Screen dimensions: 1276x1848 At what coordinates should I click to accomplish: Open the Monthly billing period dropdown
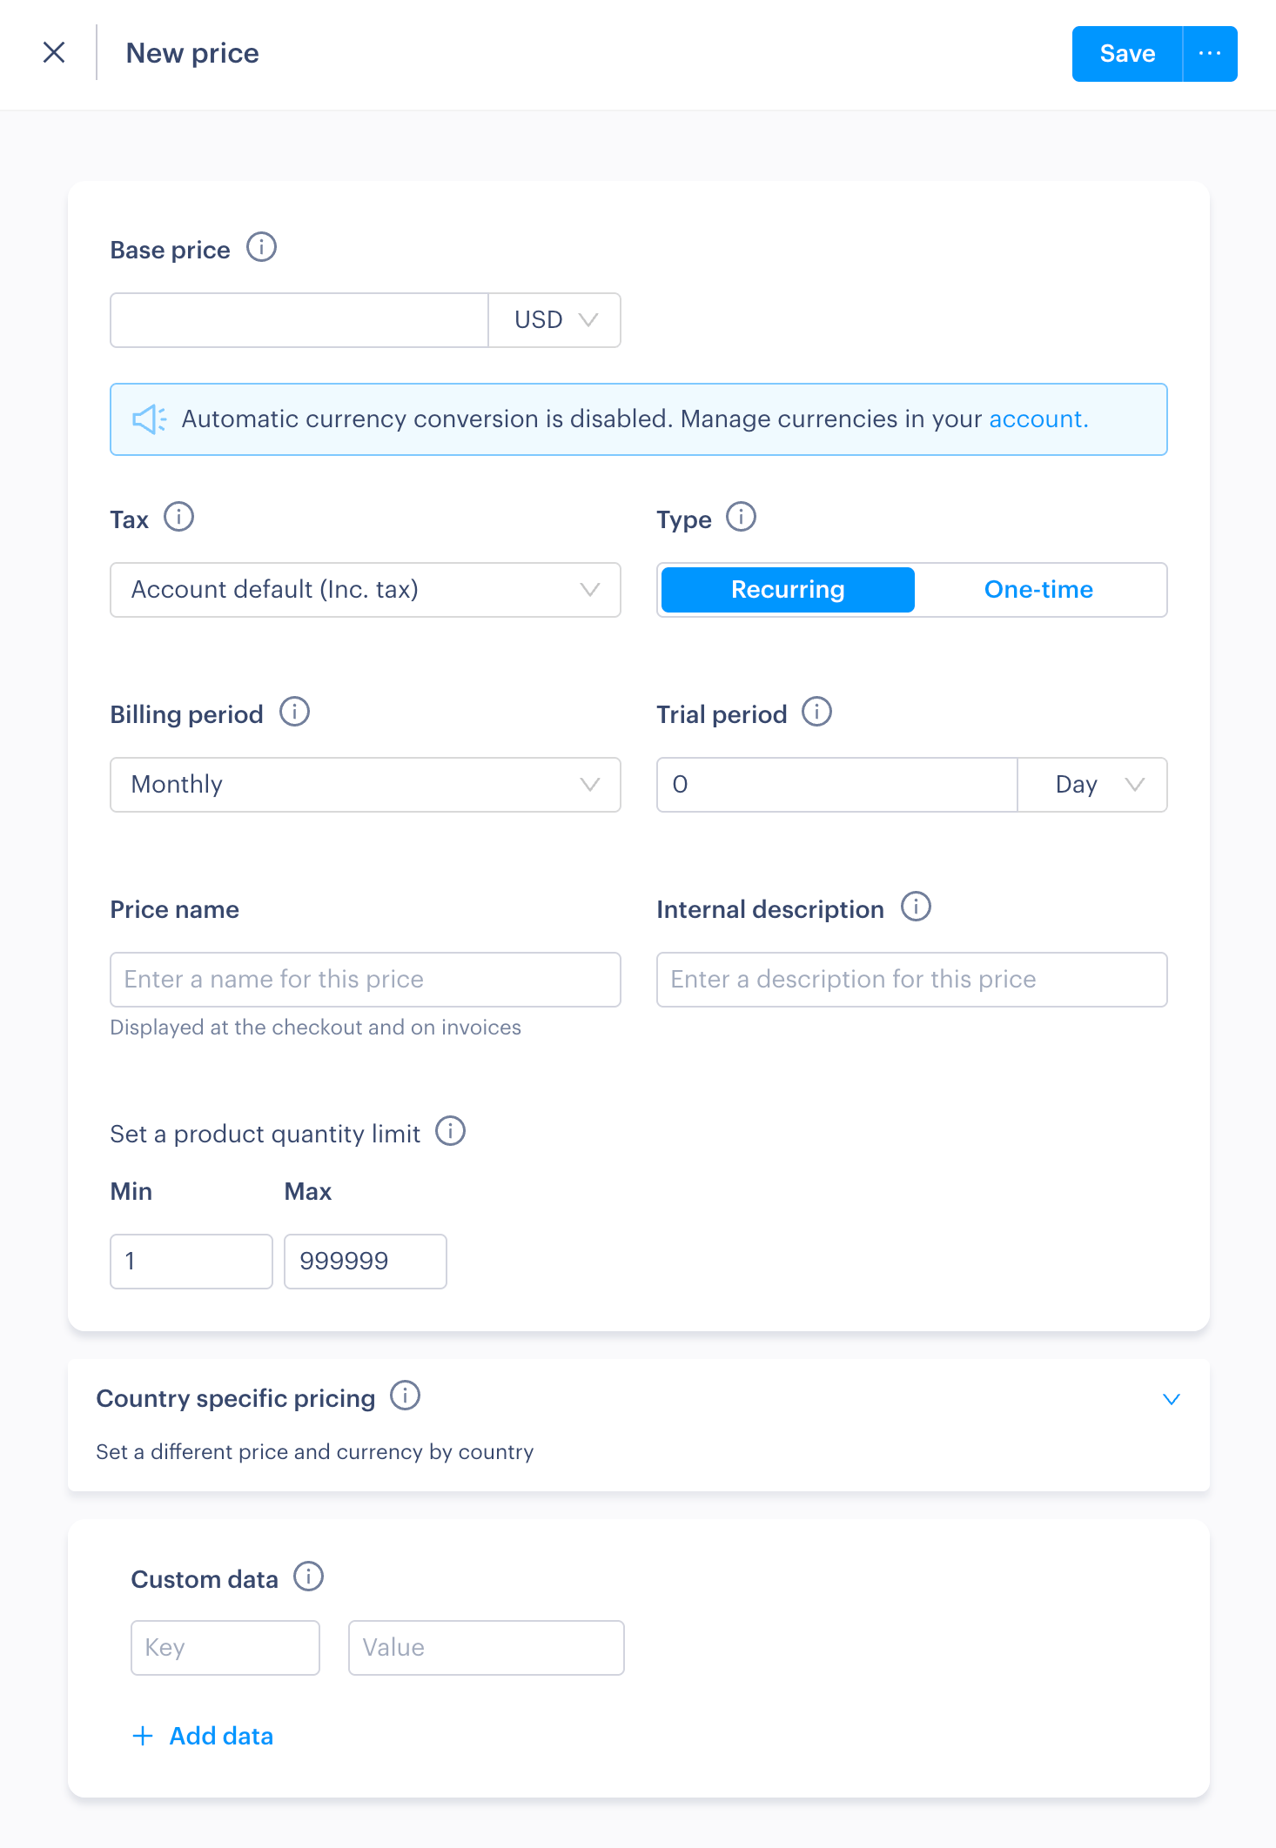coord(366,785)
